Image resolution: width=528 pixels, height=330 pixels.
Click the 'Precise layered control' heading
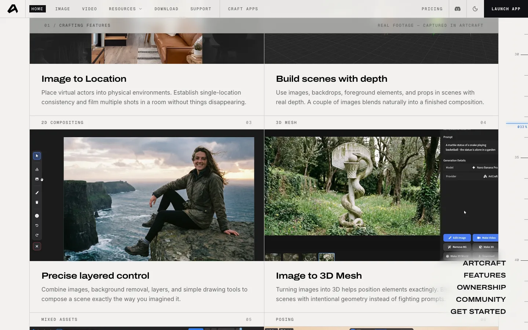(95, 276)
